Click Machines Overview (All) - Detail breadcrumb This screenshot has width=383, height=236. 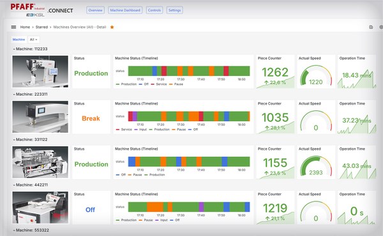pyautogui.click(x=80, y=27)
